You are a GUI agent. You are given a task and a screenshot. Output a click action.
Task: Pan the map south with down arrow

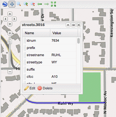click(10, 24)
